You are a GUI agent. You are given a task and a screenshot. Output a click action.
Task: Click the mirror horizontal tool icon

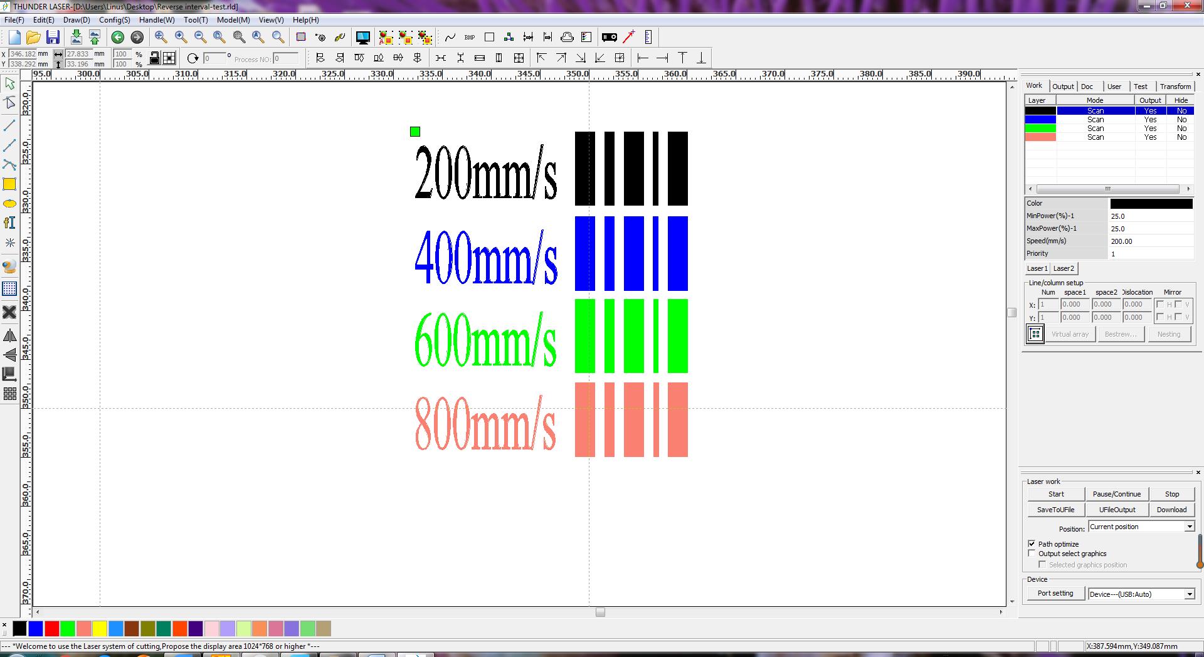click(9, 336)
